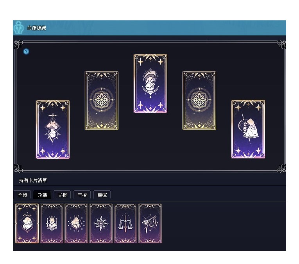299x264 pixels.
Task: Switch to the 攻擊 tab
Action: click(x=42, y=195)
